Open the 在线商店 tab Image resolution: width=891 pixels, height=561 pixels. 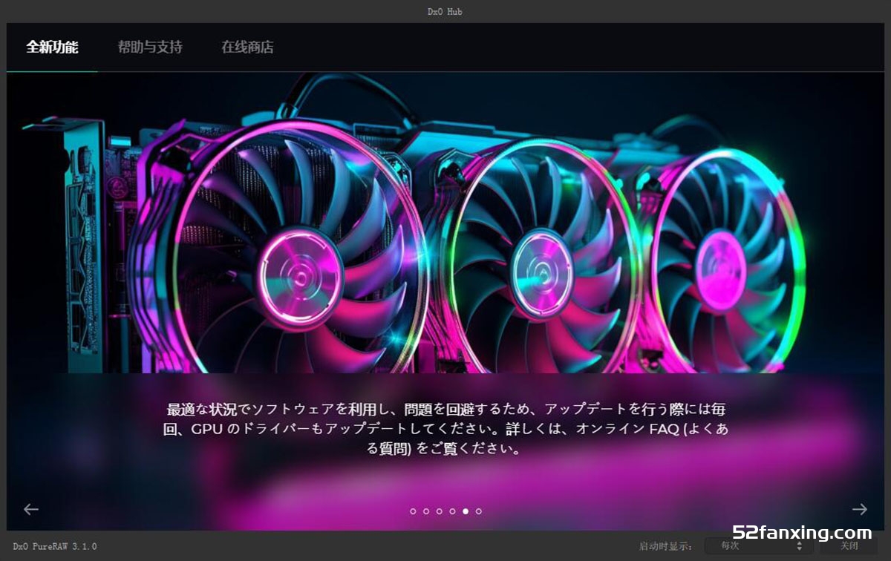coord(247,47)
